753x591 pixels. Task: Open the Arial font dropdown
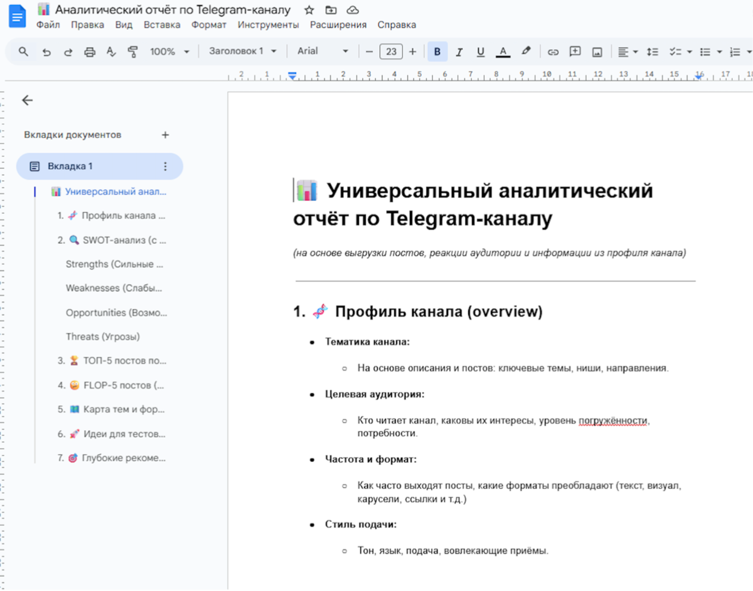[x=323, y=51]
